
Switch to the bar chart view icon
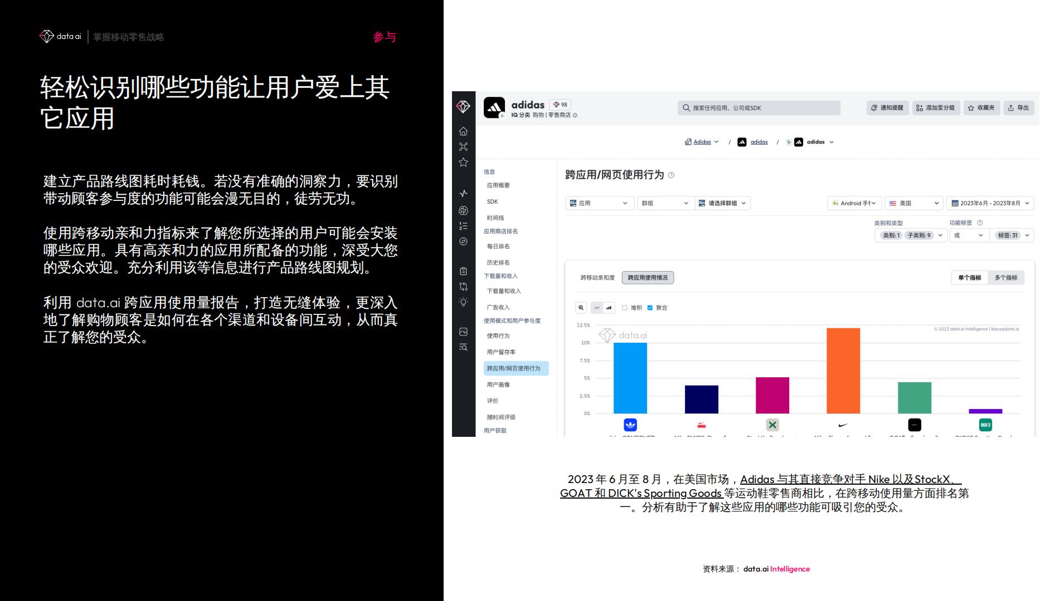coord(609,308)
